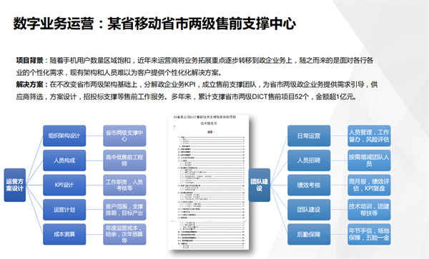Select 客户范围，支撑排期，目标产出 box
The height and width of the screenshot is (259, 429).
point(124,210)
